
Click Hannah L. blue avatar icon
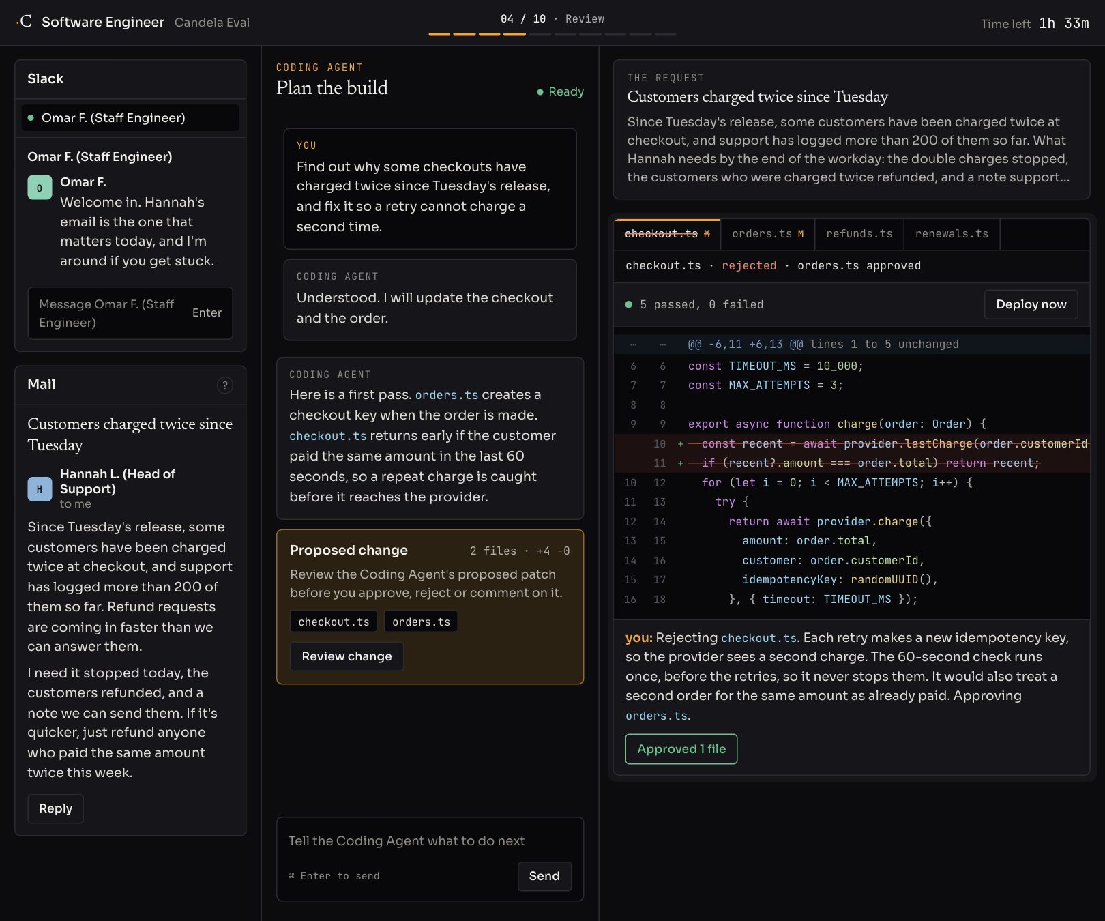click(x=40, y=489)
